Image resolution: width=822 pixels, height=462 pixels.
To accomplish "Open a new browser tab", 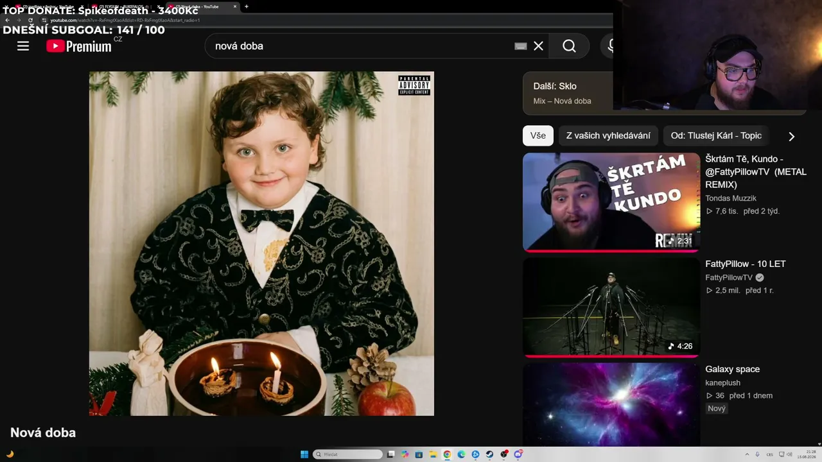I will [247, 6].
